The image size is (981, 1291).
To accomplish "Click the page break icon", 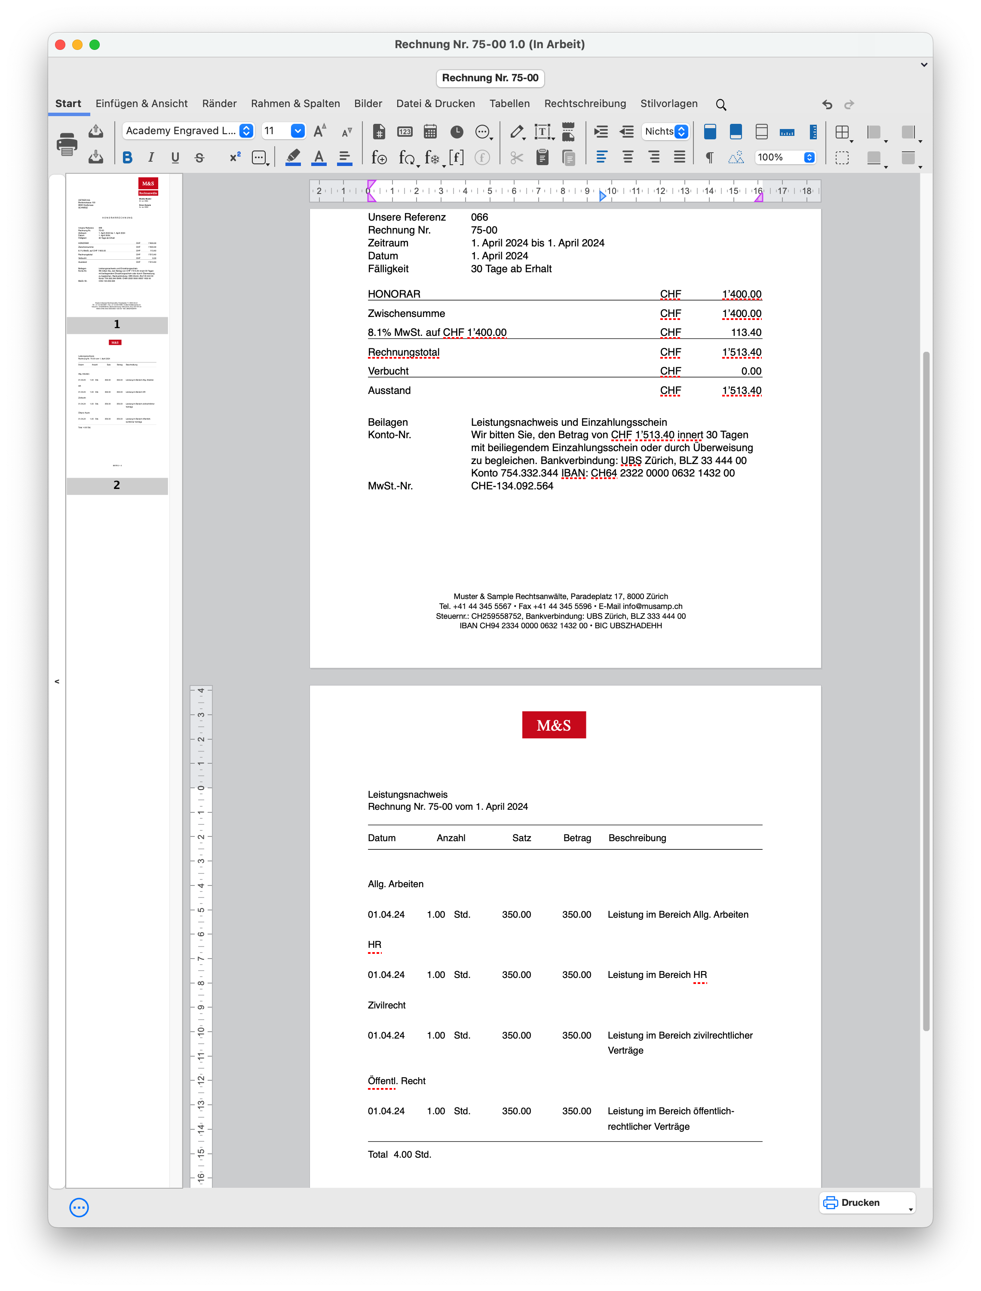I will pos(568,132).
